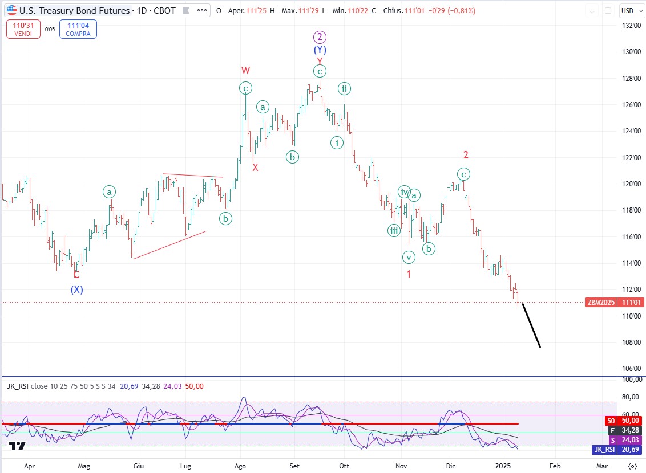Click the ZBM2025 contract label
646x473 pixels.
pyautogui.click(x=601, y=303)
